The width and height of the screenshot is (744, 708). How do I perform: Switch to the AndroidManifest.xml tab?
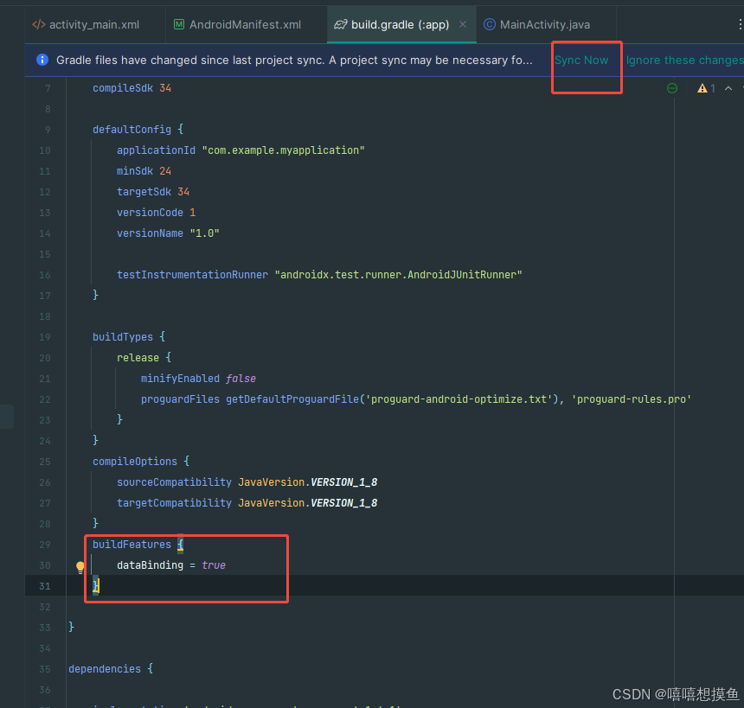tap(245, 24)
